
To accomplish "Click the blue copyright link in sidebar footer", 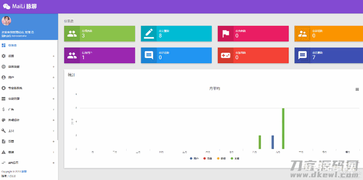I will pos(24,172).
